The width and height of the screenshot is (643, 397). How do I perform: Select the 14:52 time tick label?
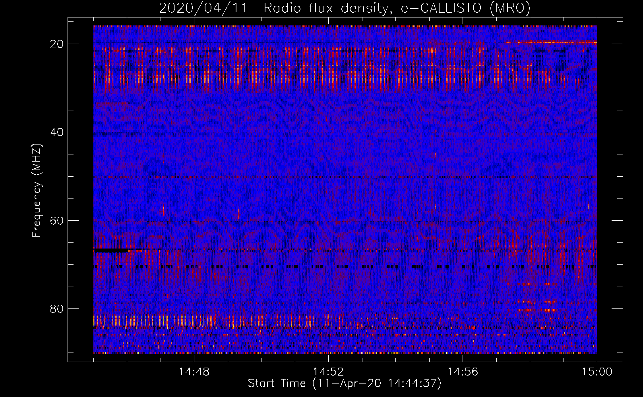[x=328, y=372]
